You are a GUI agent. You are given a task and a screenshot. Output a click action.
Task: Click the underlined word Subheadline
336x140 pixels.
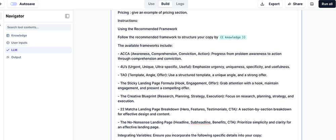(x=201, y=123)
